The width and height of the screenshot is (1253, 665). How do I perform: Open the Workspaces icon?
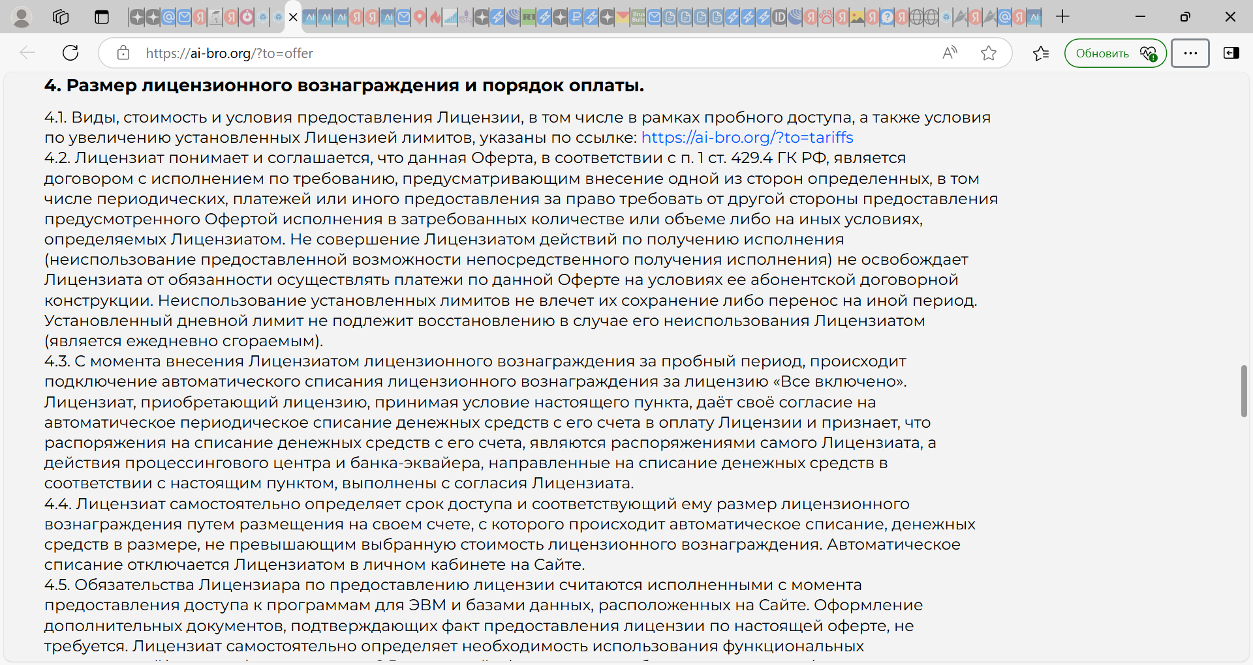pos(61,17)
